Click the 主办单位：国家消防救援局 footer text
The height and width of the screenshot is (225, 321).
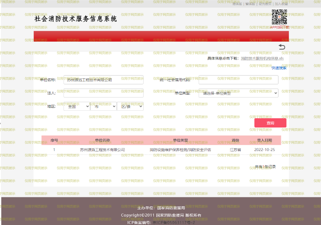(x=161, y=208)
